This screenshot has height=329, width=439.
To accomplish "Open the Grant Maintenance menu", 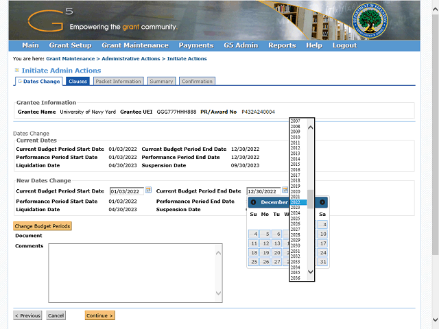I will (135, 45).
